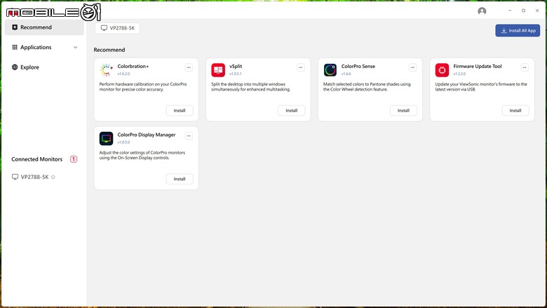Click the Connected Monitors heading
This screenshot has width=547, height=308.
pyautogui.click(x=37, y=159)
